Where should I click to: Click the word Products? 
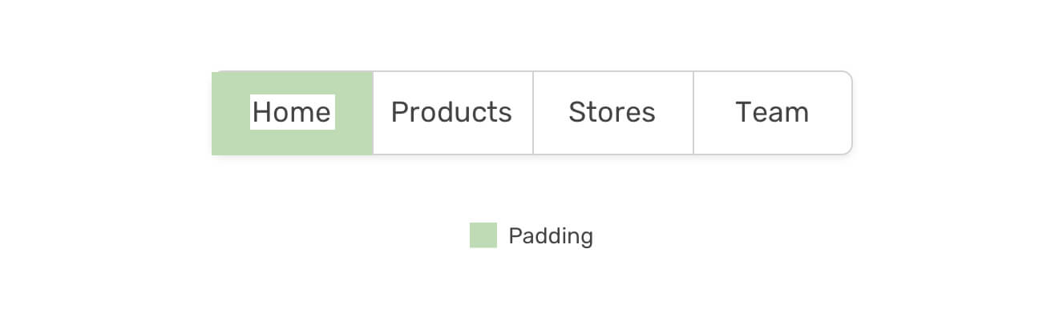(451, 112)
